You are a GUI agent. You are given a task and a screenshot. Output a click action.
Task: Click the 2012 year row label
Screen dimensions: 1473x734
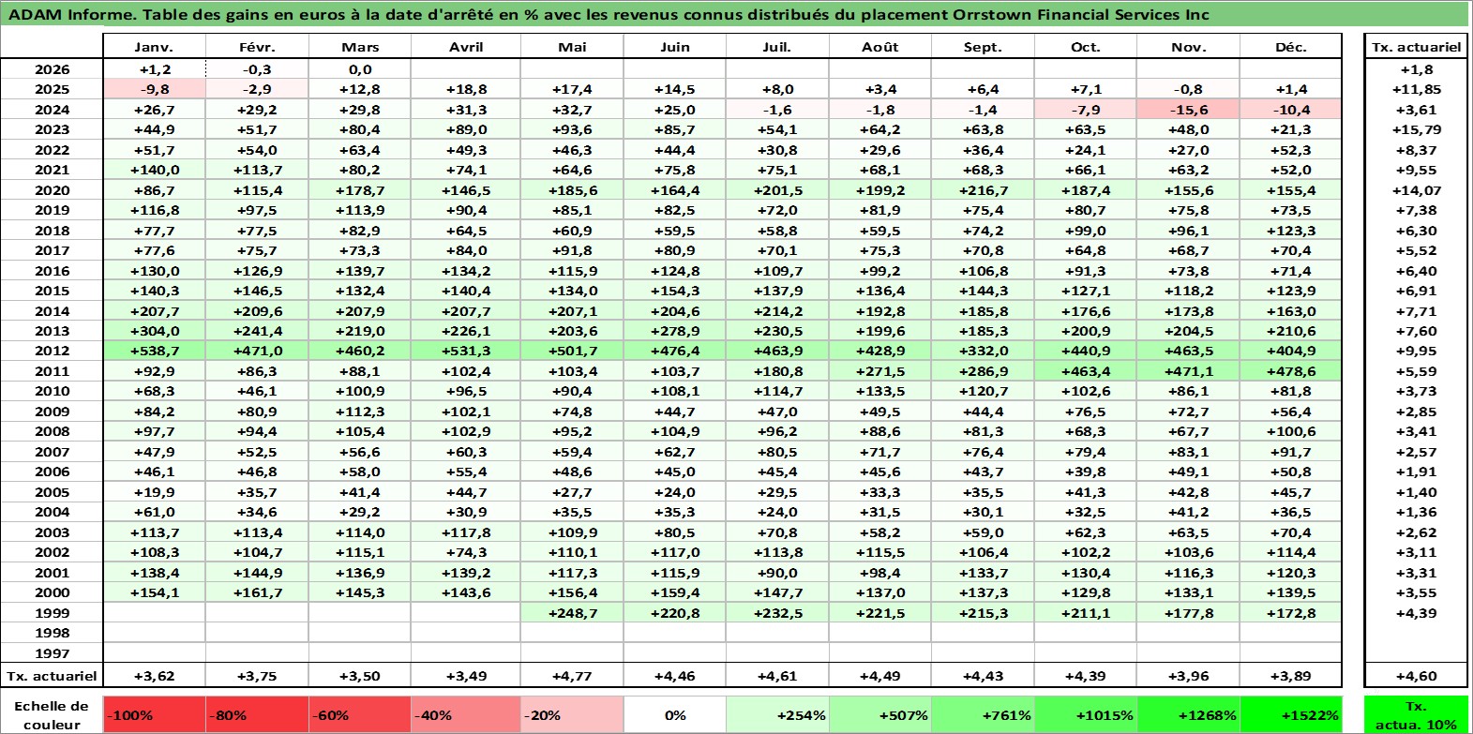[52, 351]
